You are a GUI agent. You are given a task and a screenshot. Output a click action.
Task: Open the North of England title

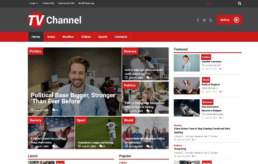click(x=210, y=84)
